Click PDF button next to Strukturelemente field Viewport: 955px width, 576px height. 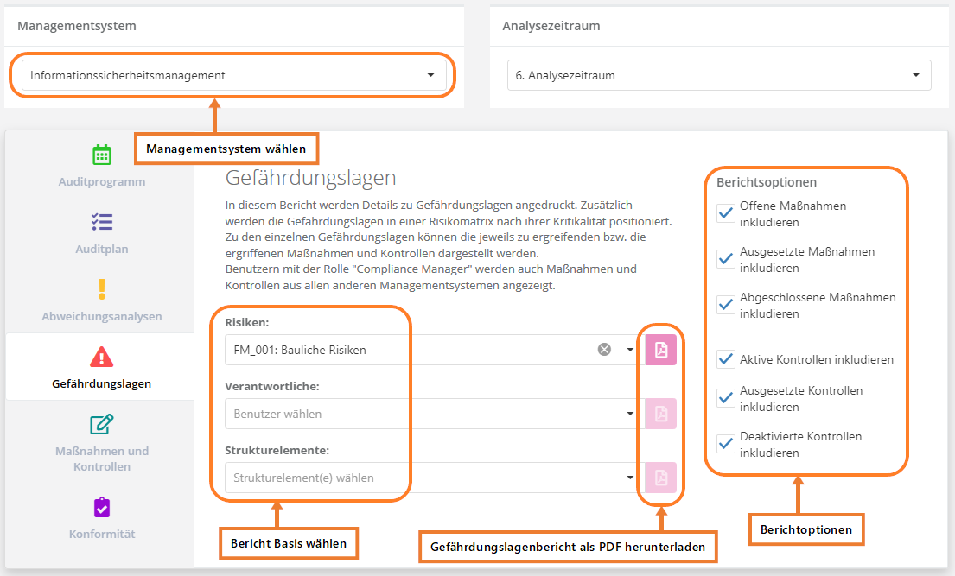coord(661,478)
